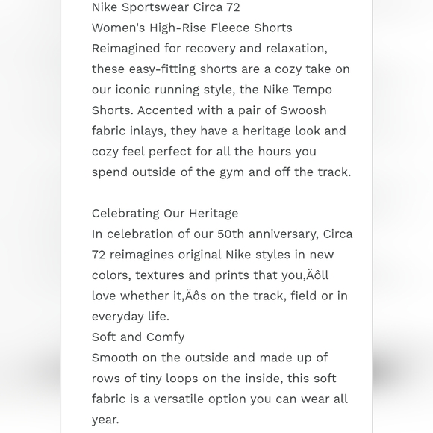
Task: Click the "Nike Sportswear Circa 72" title line
Action: tap(166, 7)
